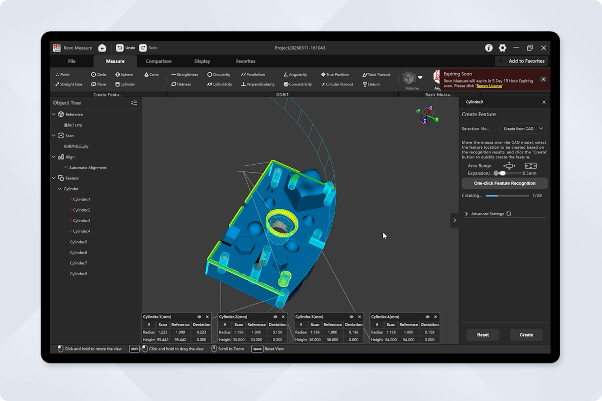The height and width of the screenshot is (401, 602).
Task: Click One-click Feature Recognition button
Action: pyautogui.click(x=504, y=183)
